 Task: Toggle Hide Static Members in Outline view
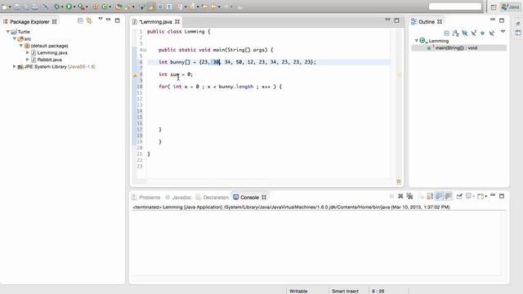pos(474,33)
